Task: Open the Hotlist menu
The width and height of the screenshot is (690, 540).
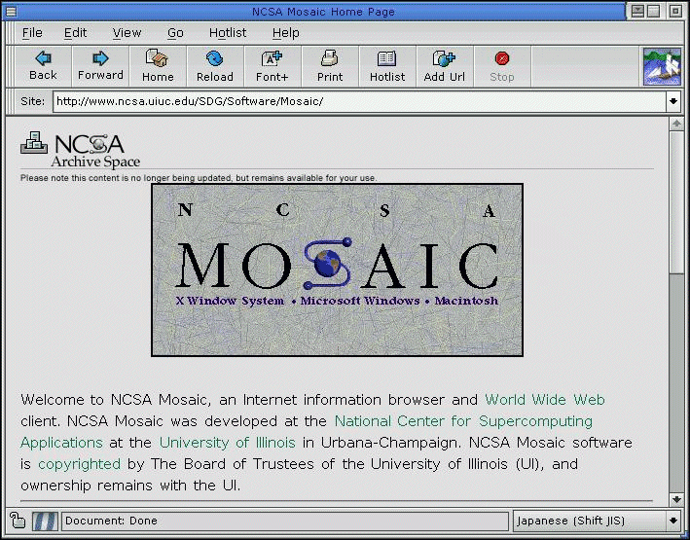Action: coord(228,32)
